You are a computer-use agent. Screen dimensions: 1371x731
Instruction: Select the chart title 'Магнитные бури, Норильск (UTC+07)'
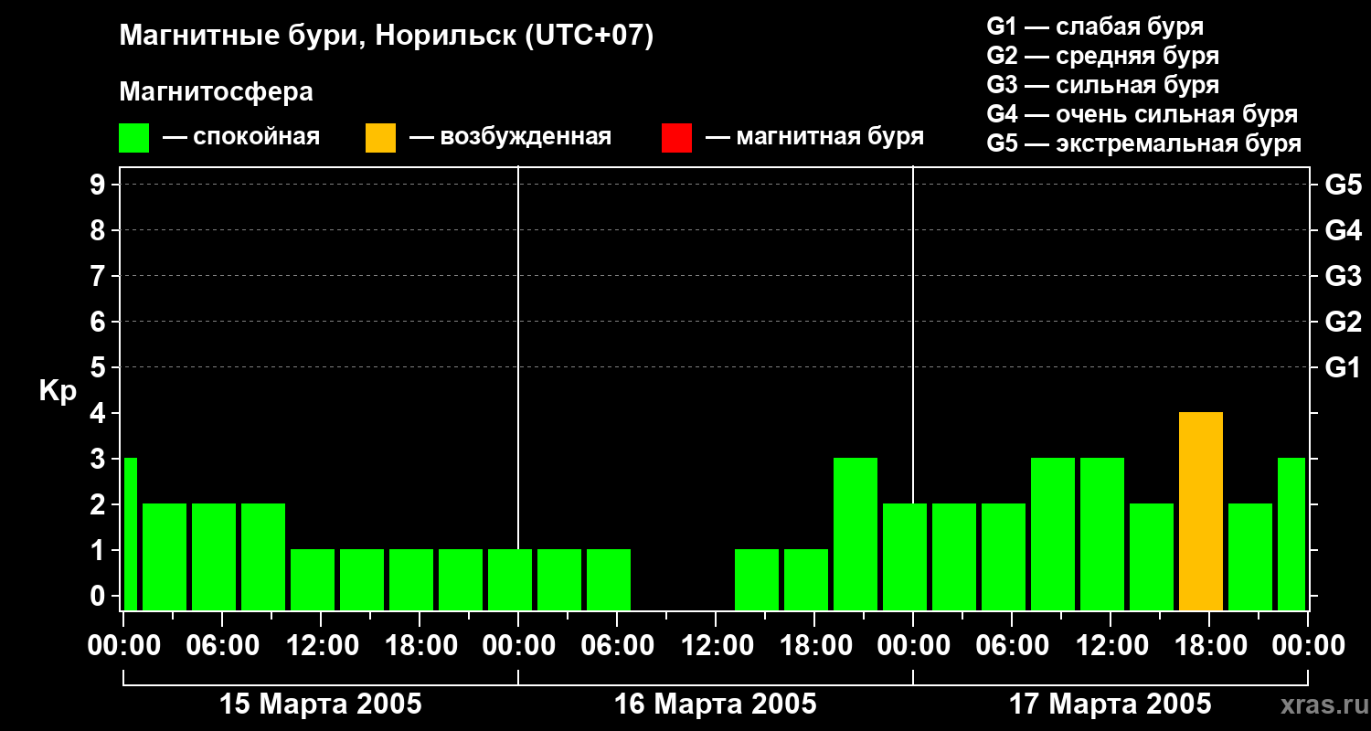(x=387, y=37)
